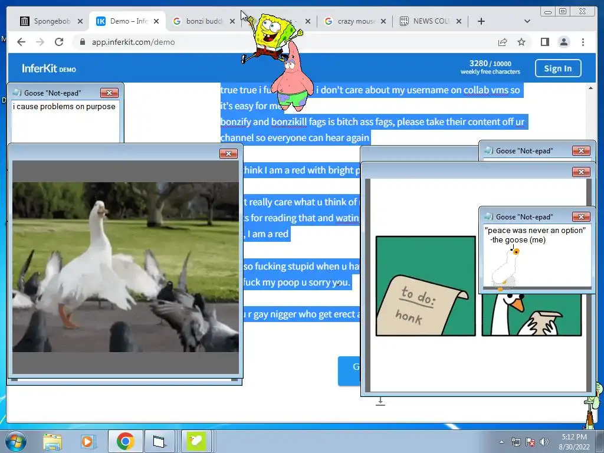Click the goose holding paper comic panel
This screenshot has width=604, height=453.
[531, 314]
